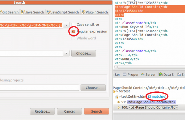This screenshot has width=185, height=120.
Task: Click the working set text field
Action: point(39,88)
